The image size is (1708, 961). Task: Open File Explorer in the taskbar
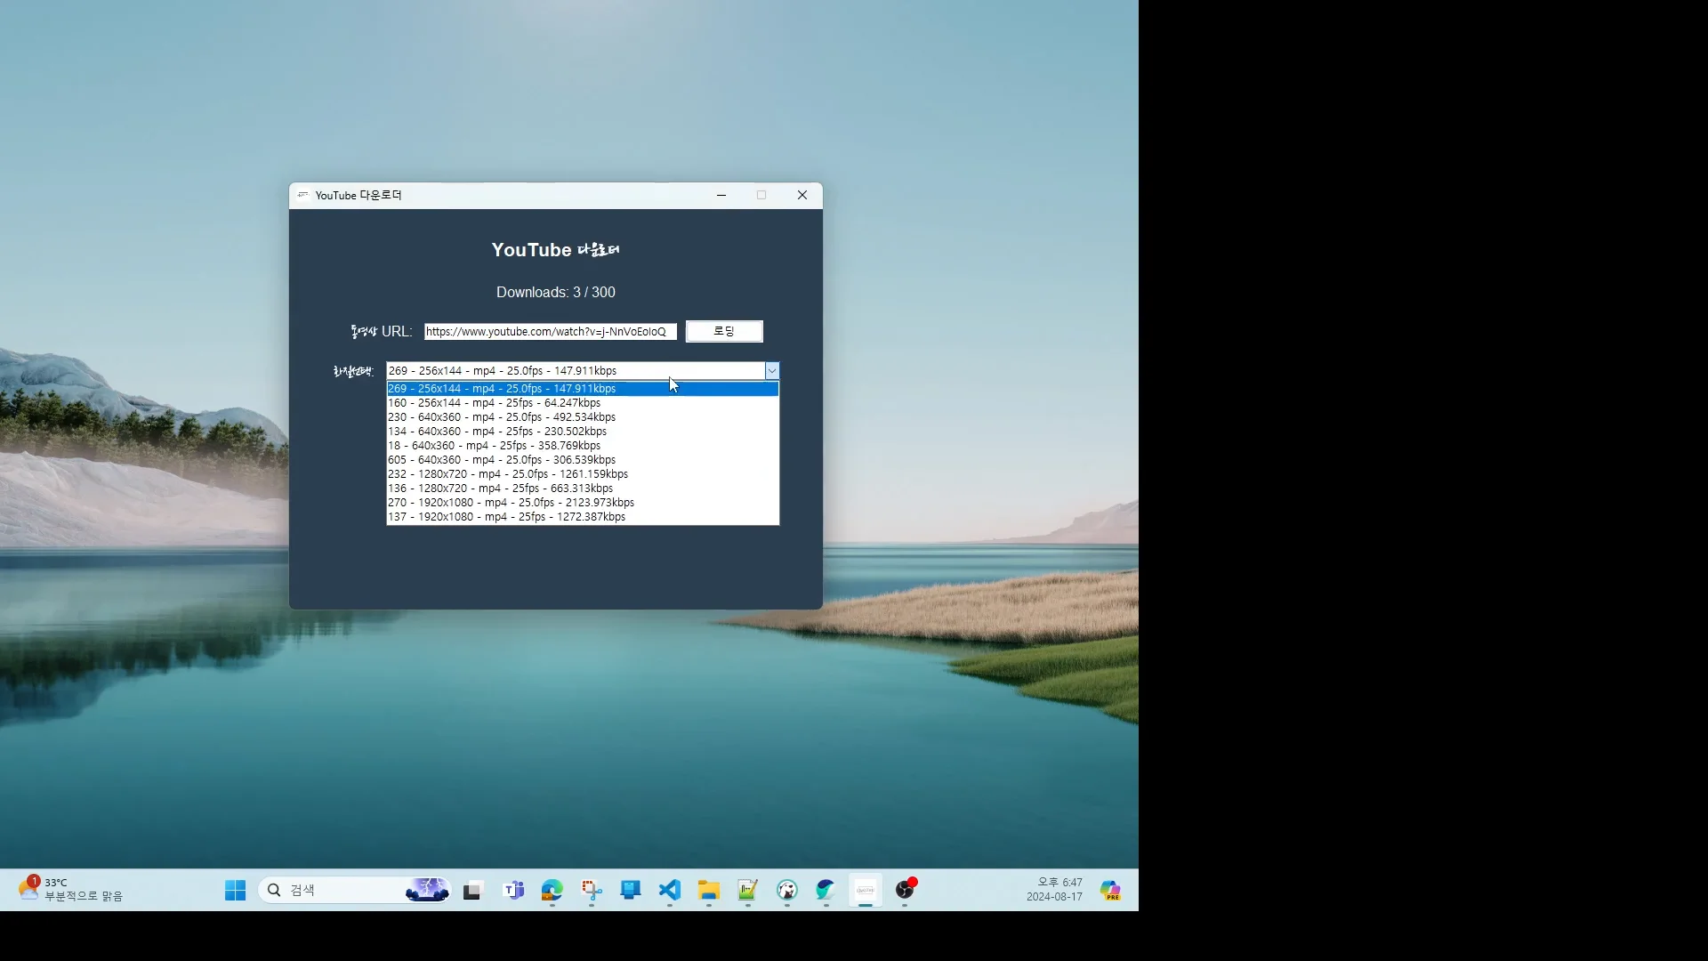click(x=708, y=890)
